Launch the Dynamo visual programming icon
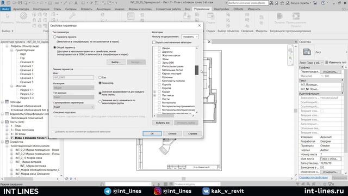The width and height of the screenshot is (348, 196). [x=279, y=16]
